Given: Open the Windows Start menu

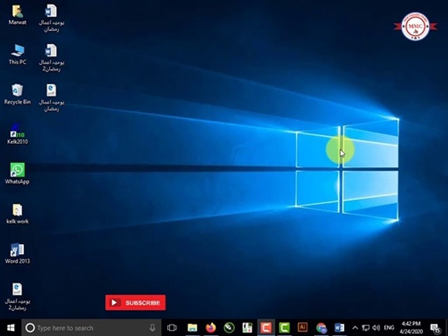Looking at the screenshot, I should 11,328.
